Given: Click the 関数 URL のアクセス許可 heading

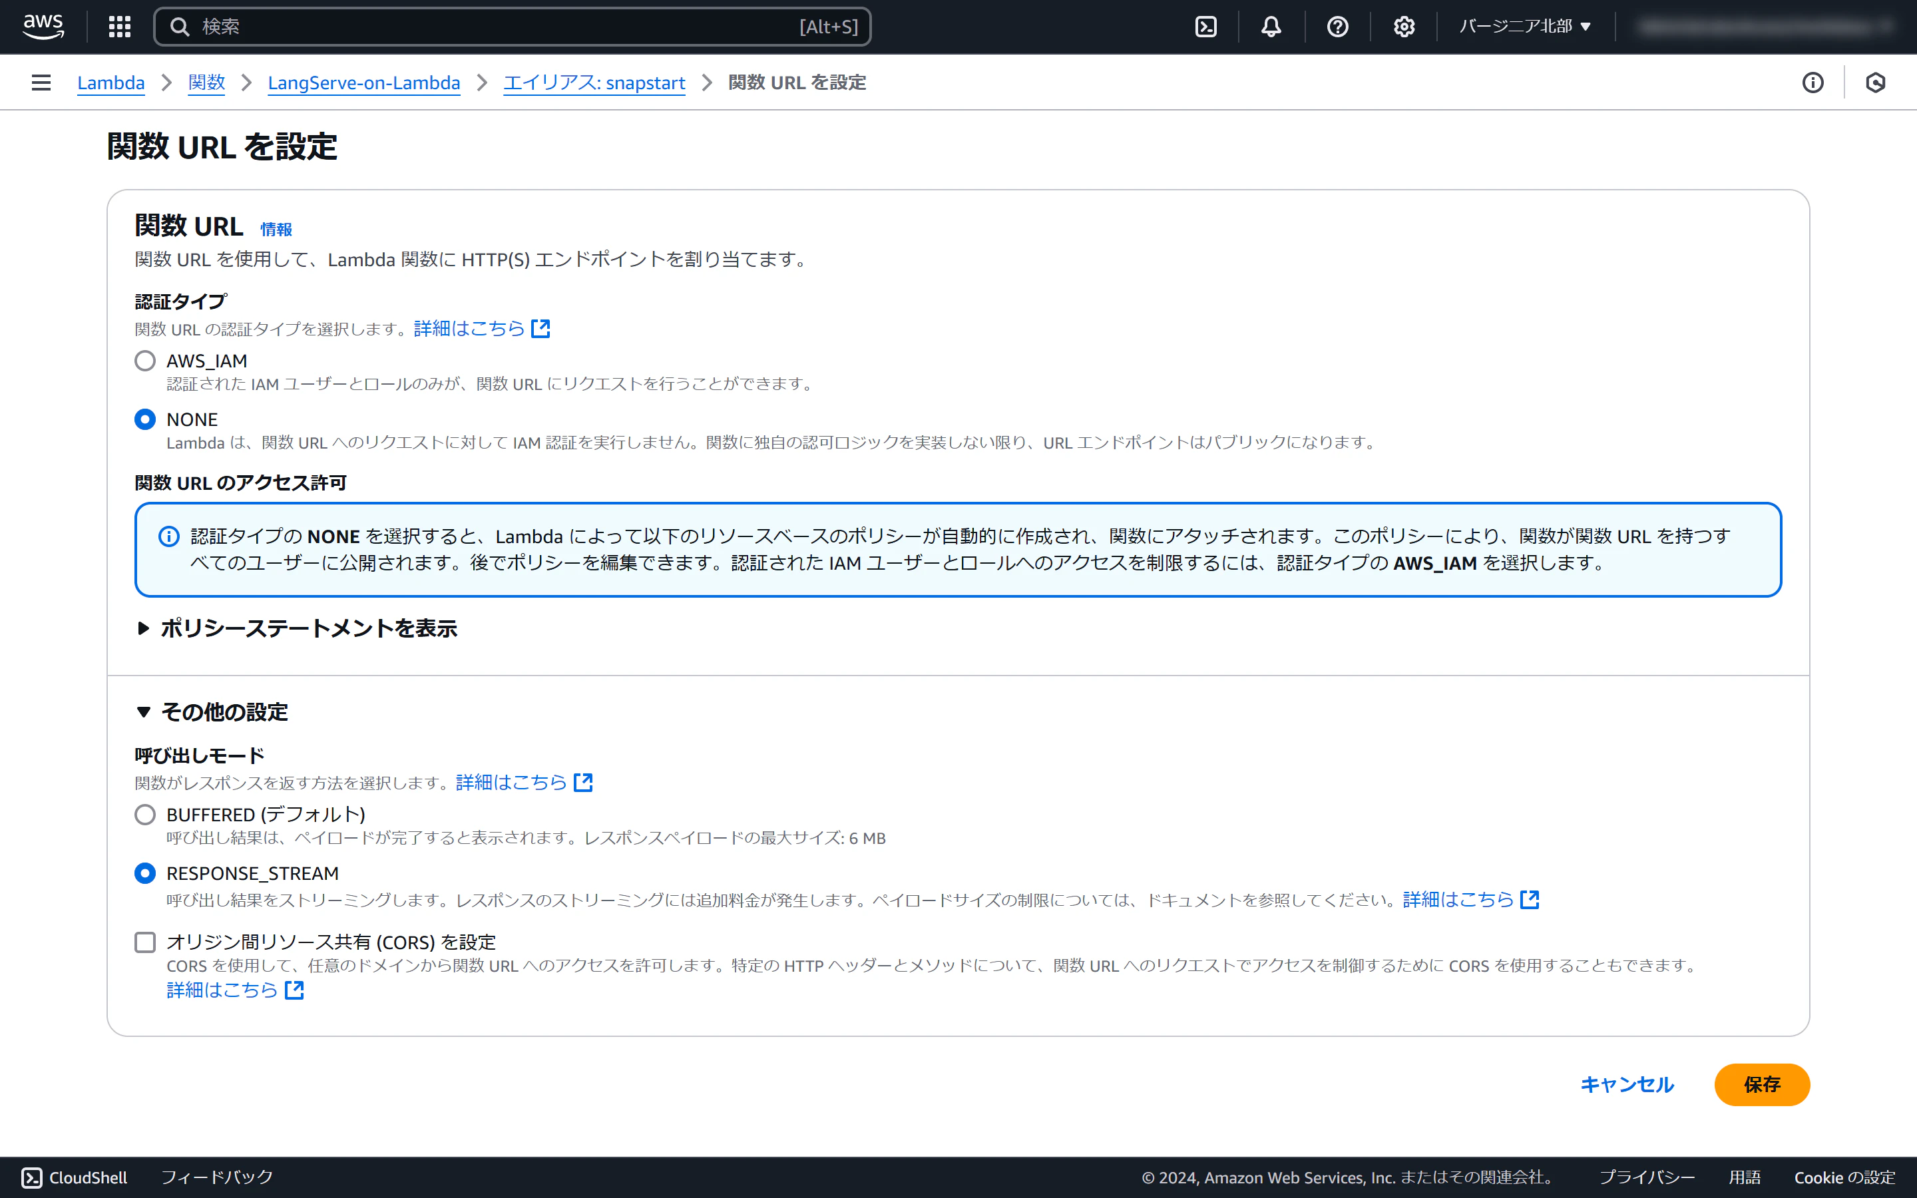Looking at the screenshot, I should tap(241, 483).
